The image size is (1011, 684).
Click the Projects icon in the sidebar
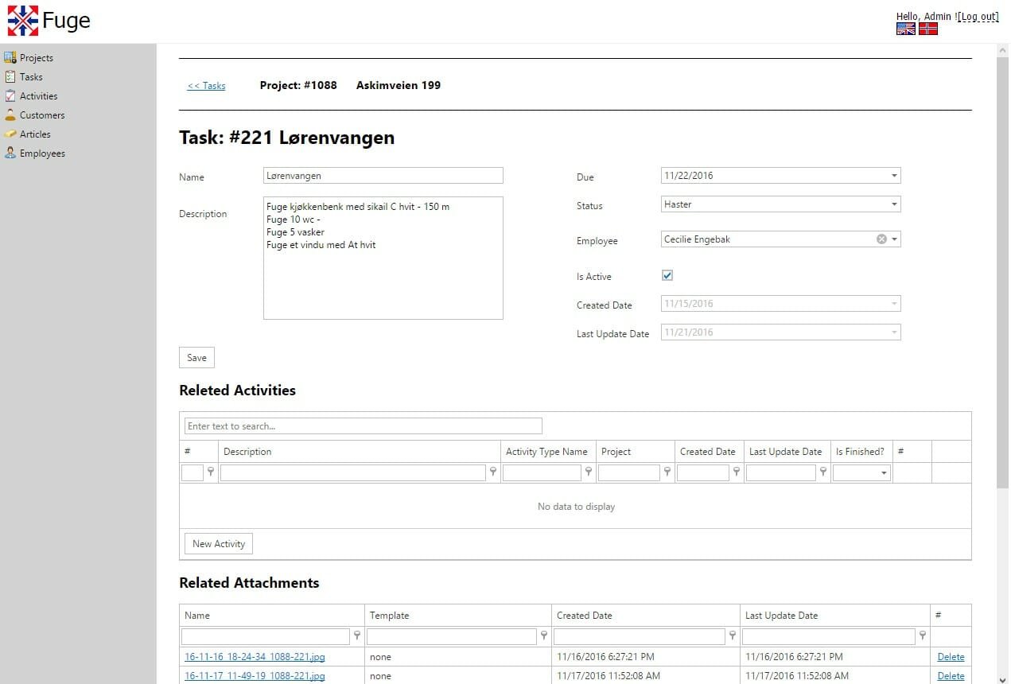10,57
